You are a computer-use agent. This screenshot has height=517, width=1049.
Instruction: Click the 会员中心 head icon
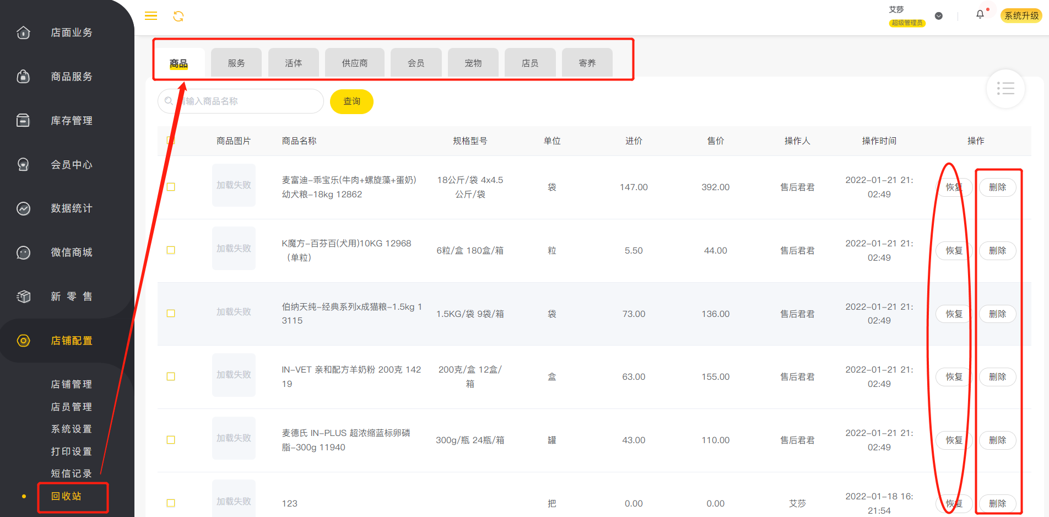pyautogui.click(x=24, y=164)
